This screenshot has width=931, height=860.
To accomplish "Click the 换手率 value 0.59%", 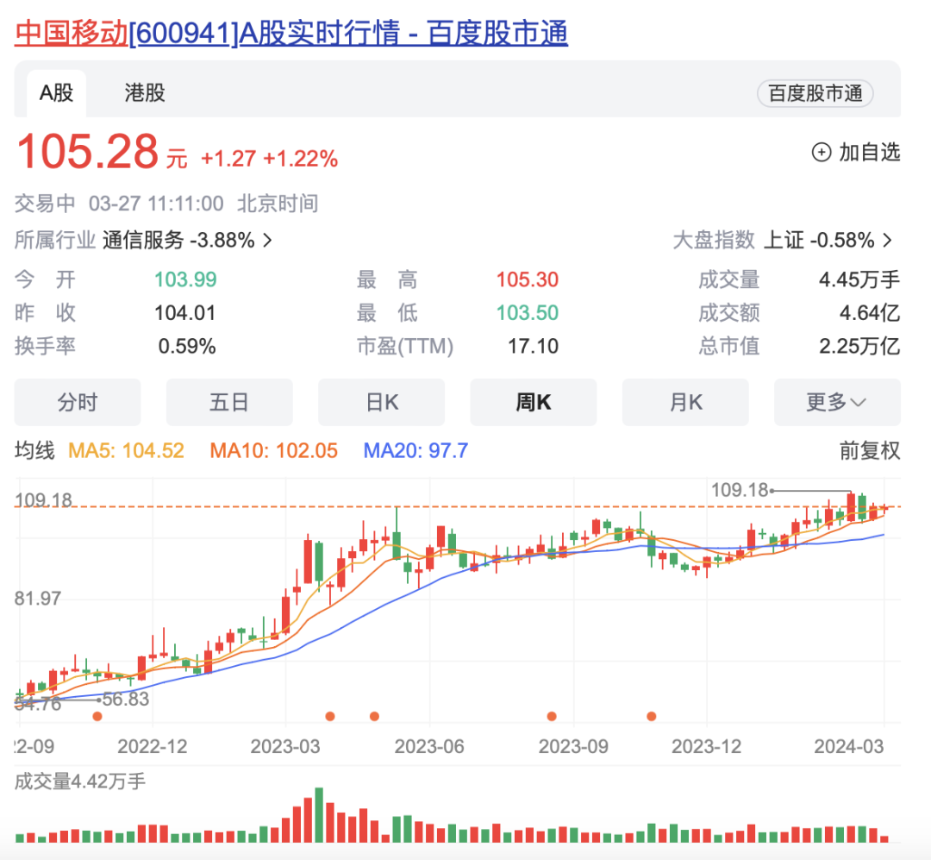I will point(186,346).
